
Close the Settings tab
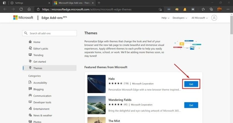(50, 3)
